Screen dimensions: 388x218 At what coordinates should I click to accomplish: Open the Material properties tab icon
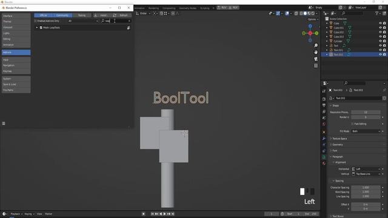324,163
